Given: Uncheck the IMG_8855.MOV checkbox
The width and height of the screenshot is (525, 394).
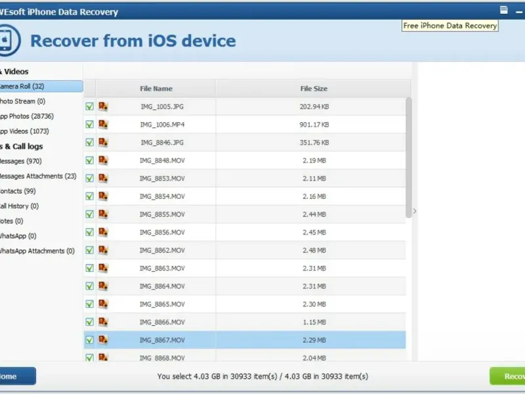Looking at the screenshot, I should point(89,214).
